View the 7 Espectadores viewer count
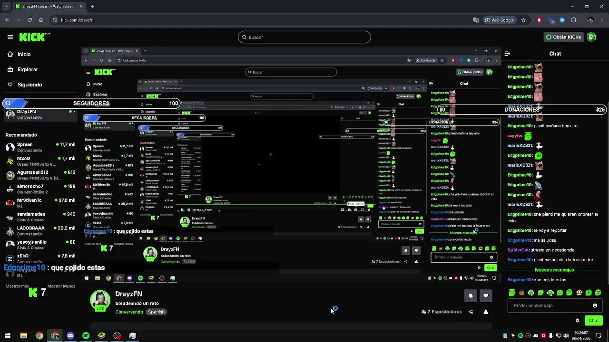The width and height of the screenshot is (609, 342). click(x=442, y=312)
